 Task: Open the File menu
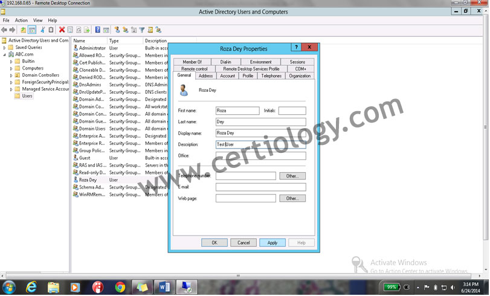(6, 21)
